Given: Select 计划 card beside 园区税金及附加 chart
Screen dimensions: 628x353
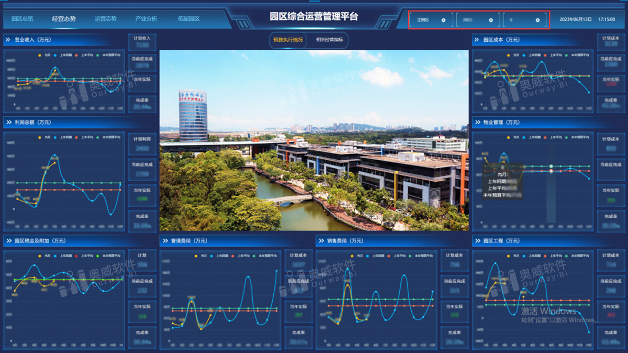Looking at the screenshot, I should click(142, 260).
